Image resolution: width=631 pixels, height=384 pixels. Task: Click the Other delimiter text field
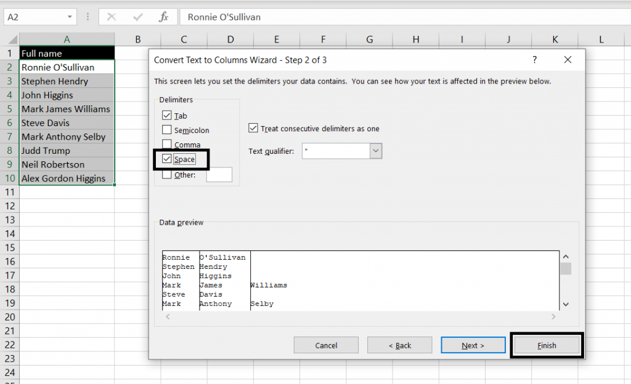219,175
